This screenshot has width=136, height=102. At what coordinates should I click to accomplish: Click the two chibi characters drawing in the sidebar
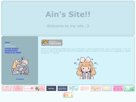coord(20,66)
